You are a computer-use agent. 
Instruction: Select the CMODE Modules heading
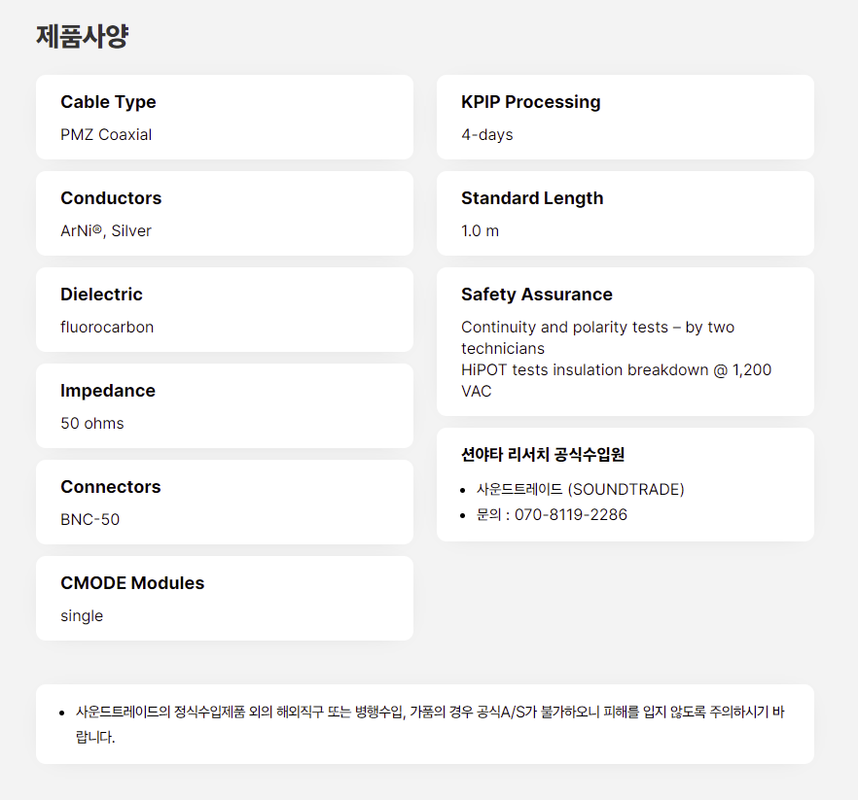tap(132, 583)
